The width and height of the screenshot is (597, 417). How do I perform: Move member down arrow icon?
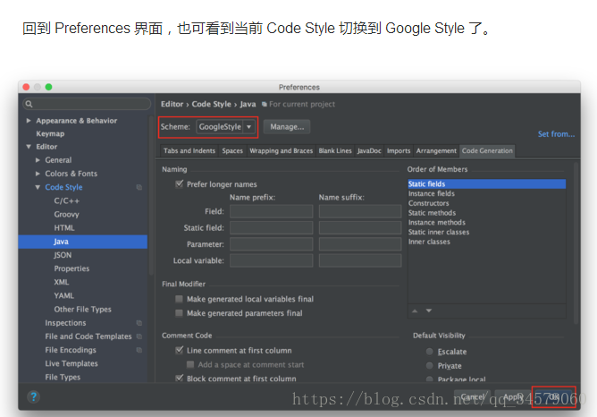pos(429,311)
